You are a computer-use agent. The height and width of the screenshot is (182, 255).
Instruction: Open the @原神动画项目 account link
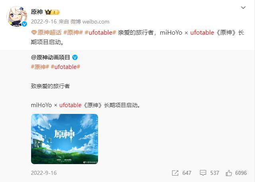[x=51, y=57]
